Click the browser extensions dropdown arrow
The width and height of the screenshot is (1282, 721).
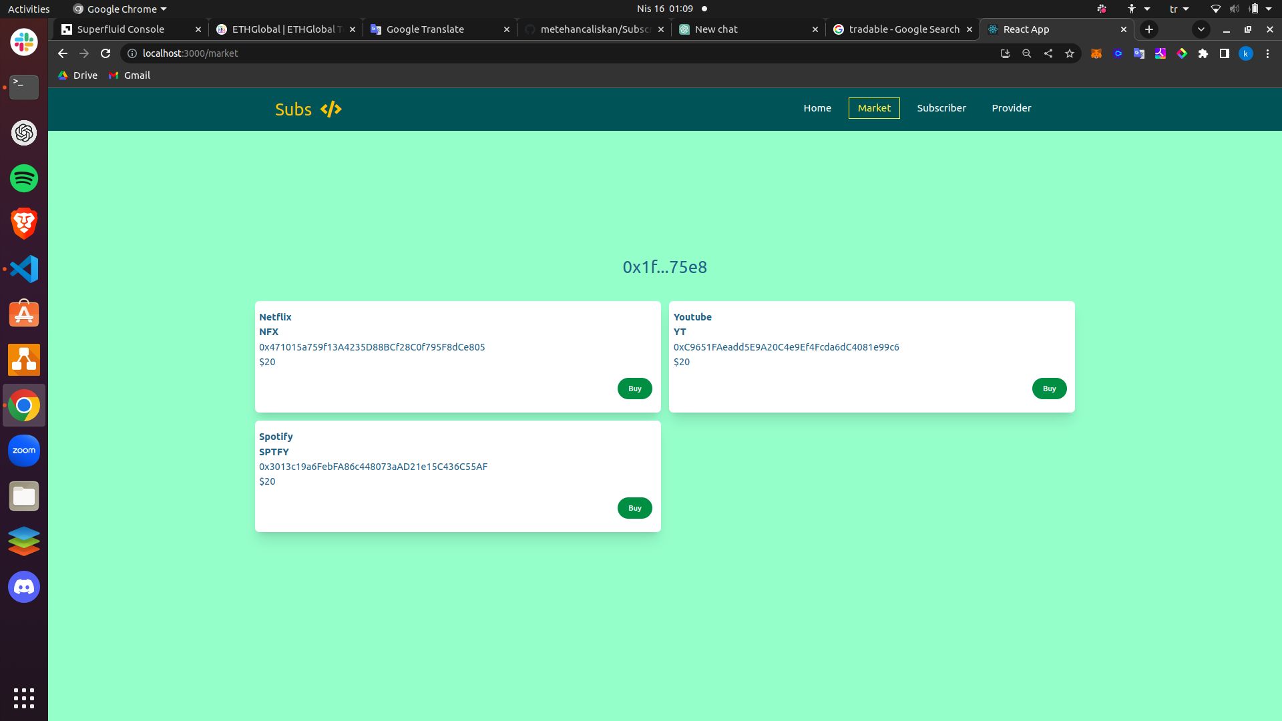1203,53
